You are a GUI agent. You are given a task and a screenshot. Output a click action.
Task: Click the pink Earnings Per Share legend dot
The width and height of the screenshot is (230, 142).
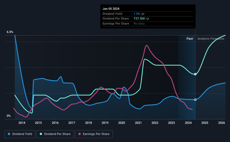pyautogui.click(x=80, y=134)
